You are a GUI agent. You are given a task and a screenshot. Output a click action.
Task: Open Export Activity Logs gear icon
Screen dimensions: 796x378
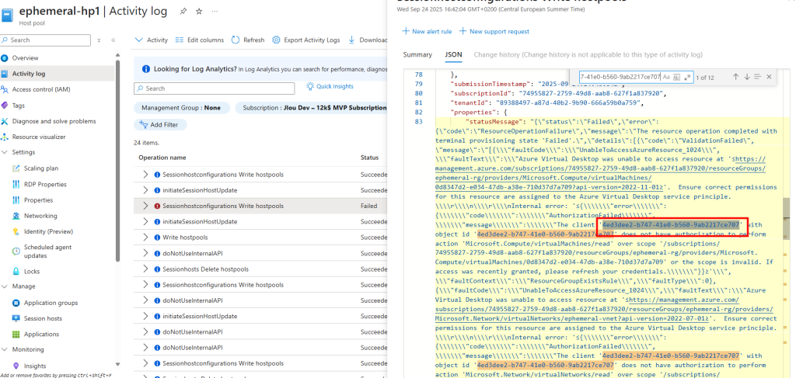pyautogui.click(x=277, y=40)
